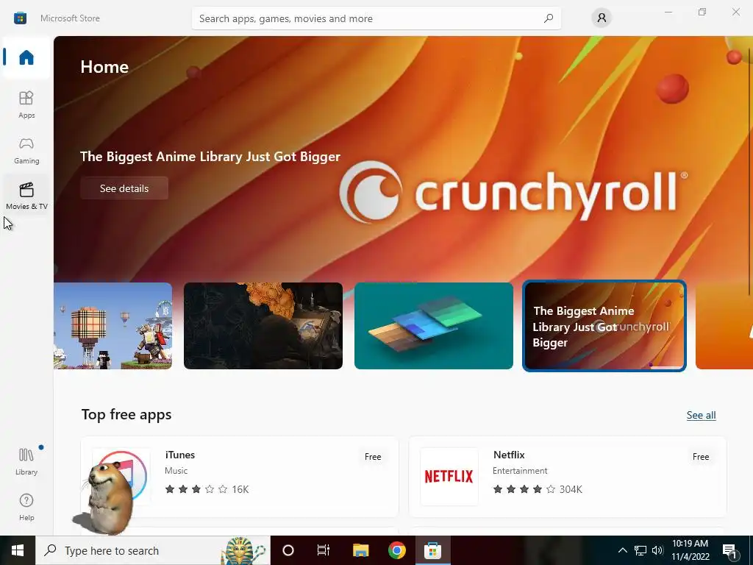The image size is (753, 565).
Task: Select the Biggest Anime Library carousel thumbnail
Action: pos(604,326)
